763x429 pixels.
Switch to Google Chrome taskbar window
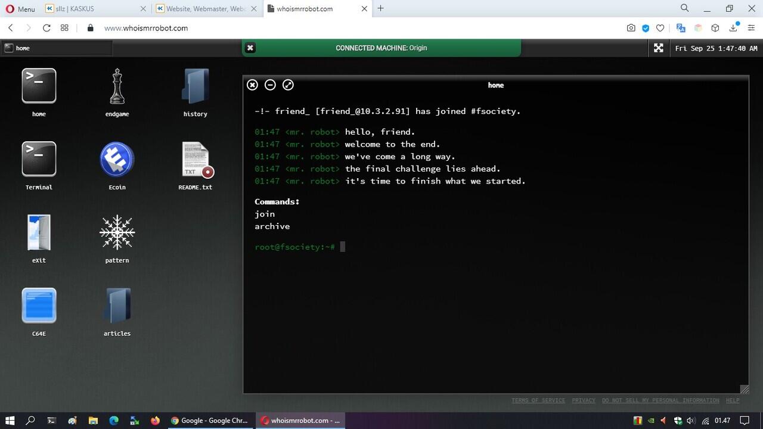coord(210,420)
